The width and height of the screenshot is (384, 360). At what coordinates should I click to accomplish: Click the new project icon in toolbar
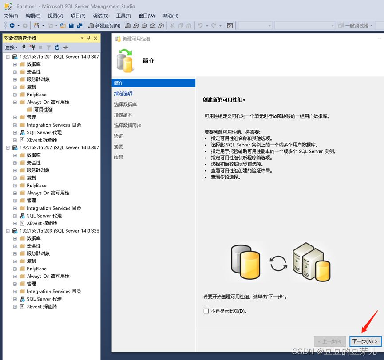36,25
